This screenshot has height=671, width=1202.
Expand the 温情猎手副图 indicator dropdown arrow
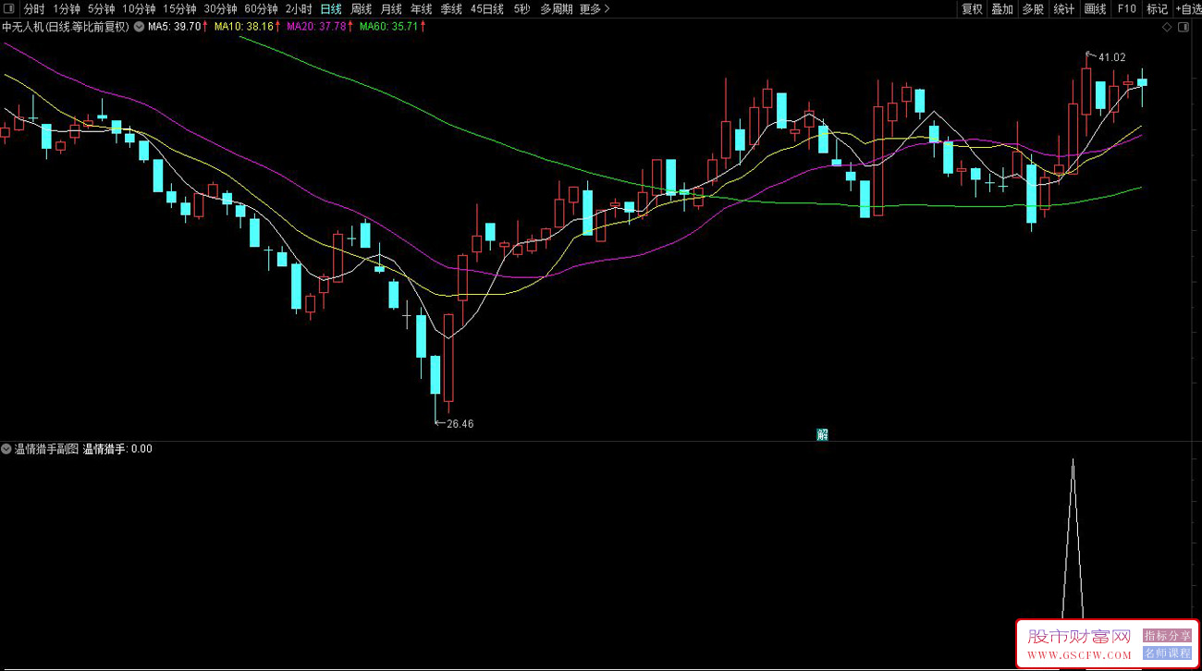point(6,449)
